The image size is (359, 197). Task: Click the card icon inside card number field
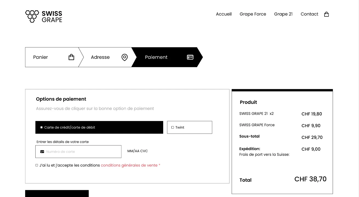click(42, 152)
